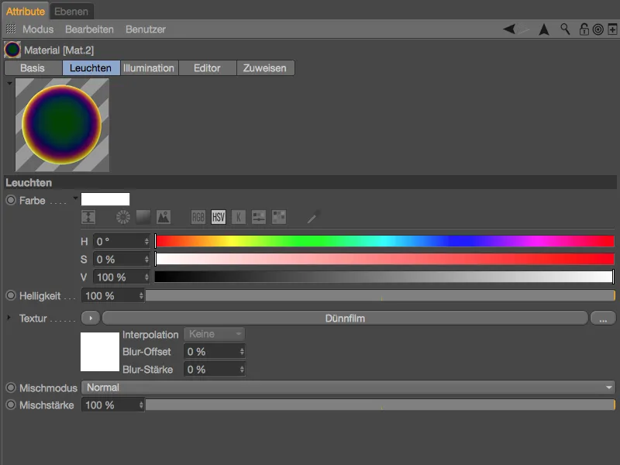Screen dimensions: 620x465
Task: Click the up arrow navigation icon
Action: point(544,29)
